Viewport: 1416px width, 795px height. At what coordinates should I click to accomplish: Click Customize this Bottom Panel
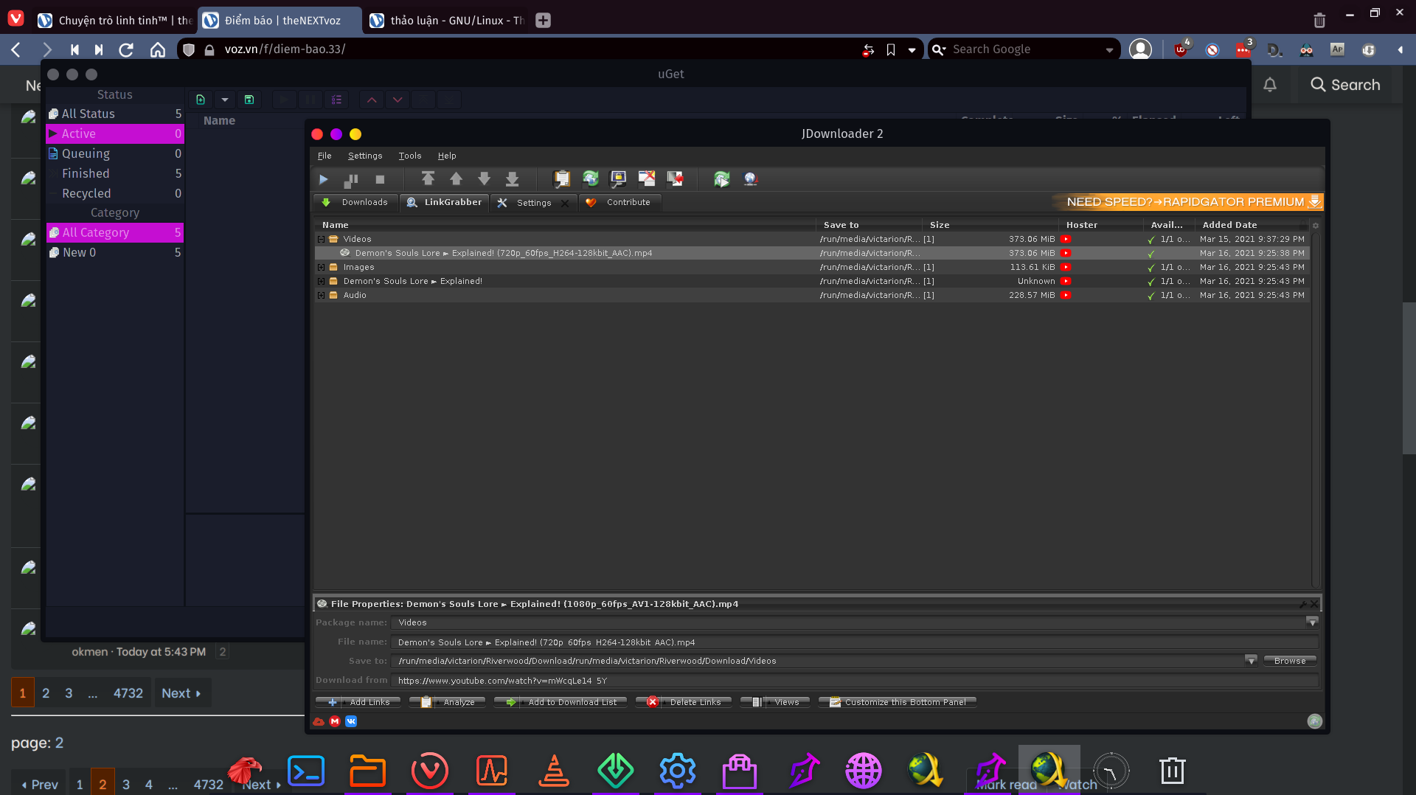898,702
